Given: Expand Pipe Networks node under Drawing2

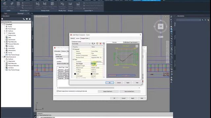Looking at the screenshot, I should [x=5, y=42].
